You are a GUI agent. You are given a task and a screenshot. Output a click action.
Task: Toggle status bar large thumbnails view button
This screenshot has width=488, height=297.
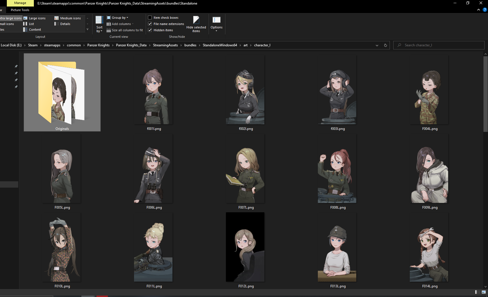[484, 292]
